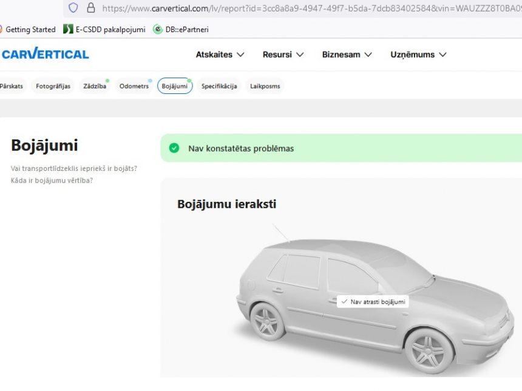Expand the Resursi dropdown chevron
This screenshot has height=391, width=522.
click(x=300, y=55)
